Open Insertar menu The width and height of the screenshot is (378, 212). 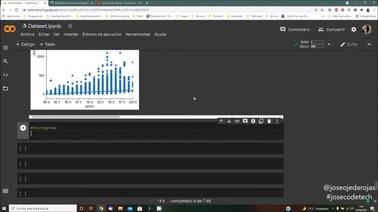tap(71, 34)
